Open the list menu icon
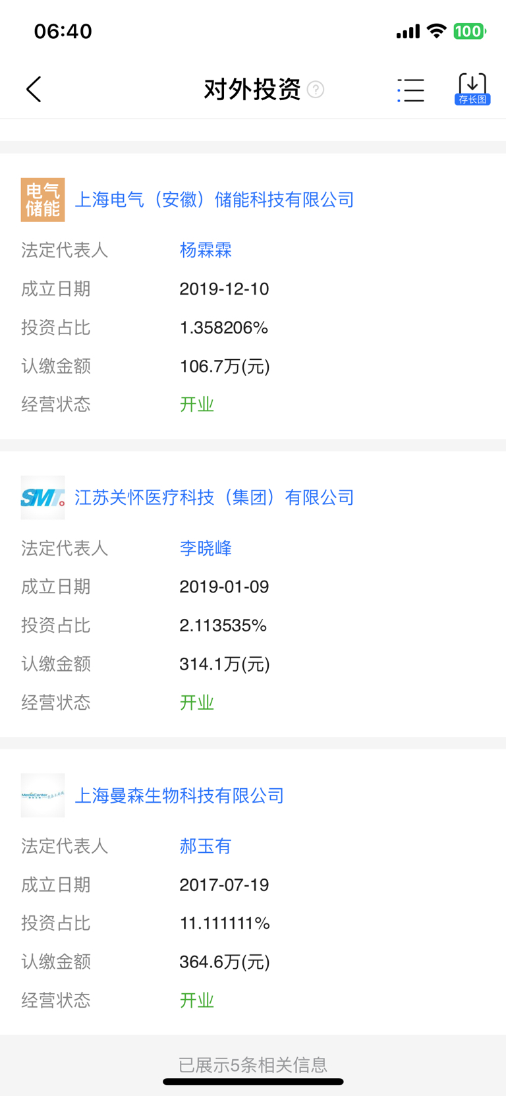Screen dimensions: 506x1096 tap(410, 90)
